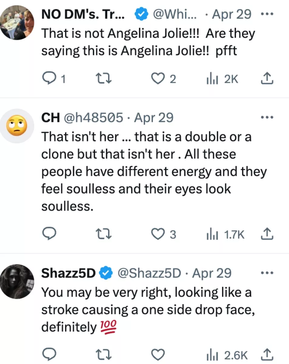
Task: Share the NO DM's tweet
Action: click(267, 79)
